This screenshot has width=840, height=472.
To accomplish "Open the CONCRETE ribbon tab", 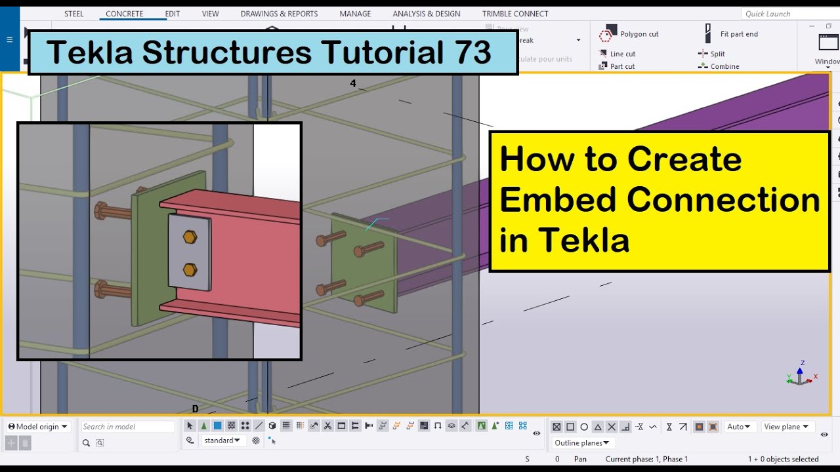I will (x=124, y=14).
